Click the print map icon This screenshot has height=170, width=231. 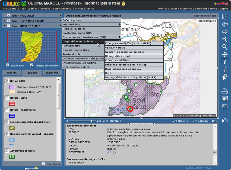(224, 91)
